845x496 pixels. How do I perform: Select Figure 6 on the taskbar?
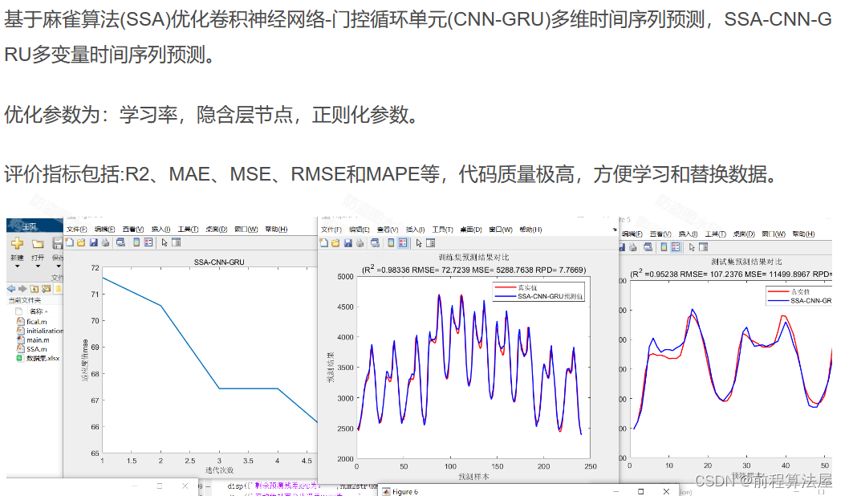click(x=401, y=491)
